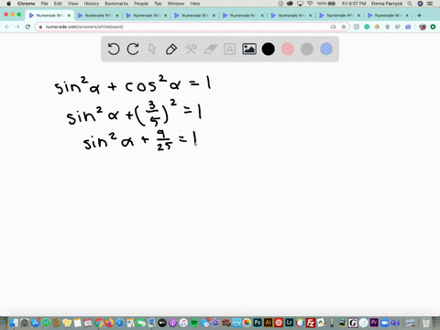Image resolution: width=440 pixels, height=330 pixels.
Task: Open Finder from the dock
Action: click(14, 323)
